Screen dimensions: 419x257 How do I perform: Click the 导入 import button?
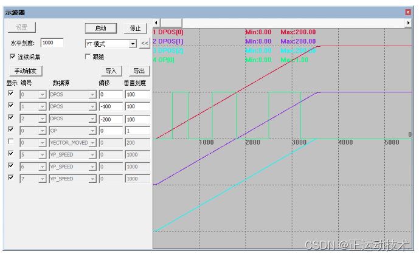(111, 71)
